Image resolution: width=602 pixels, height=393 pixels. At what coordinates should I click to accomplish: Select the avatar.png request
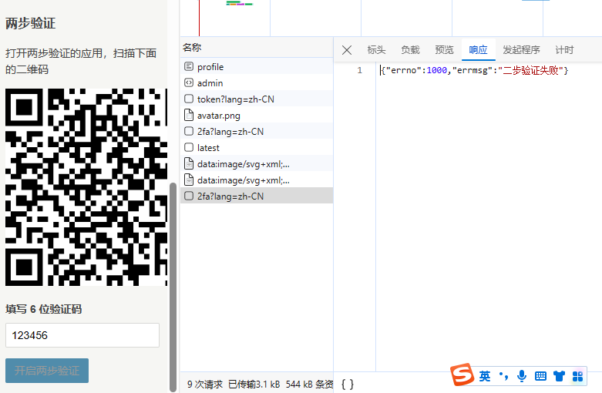click(x=257, y=115)
